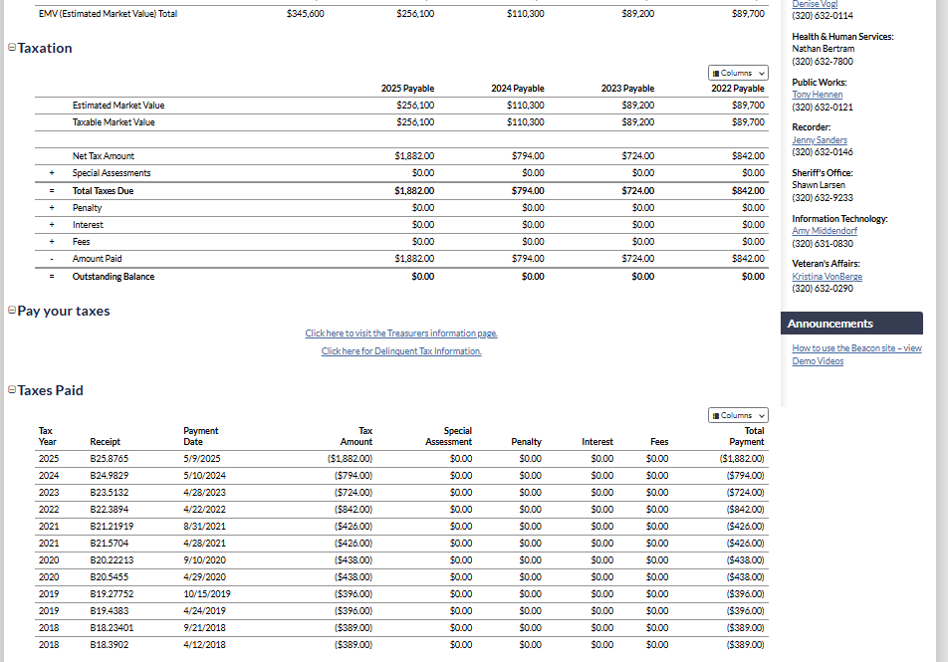Screen dimensions: 948x662
Task: Collapse the Taxation section
Action: 11,48
